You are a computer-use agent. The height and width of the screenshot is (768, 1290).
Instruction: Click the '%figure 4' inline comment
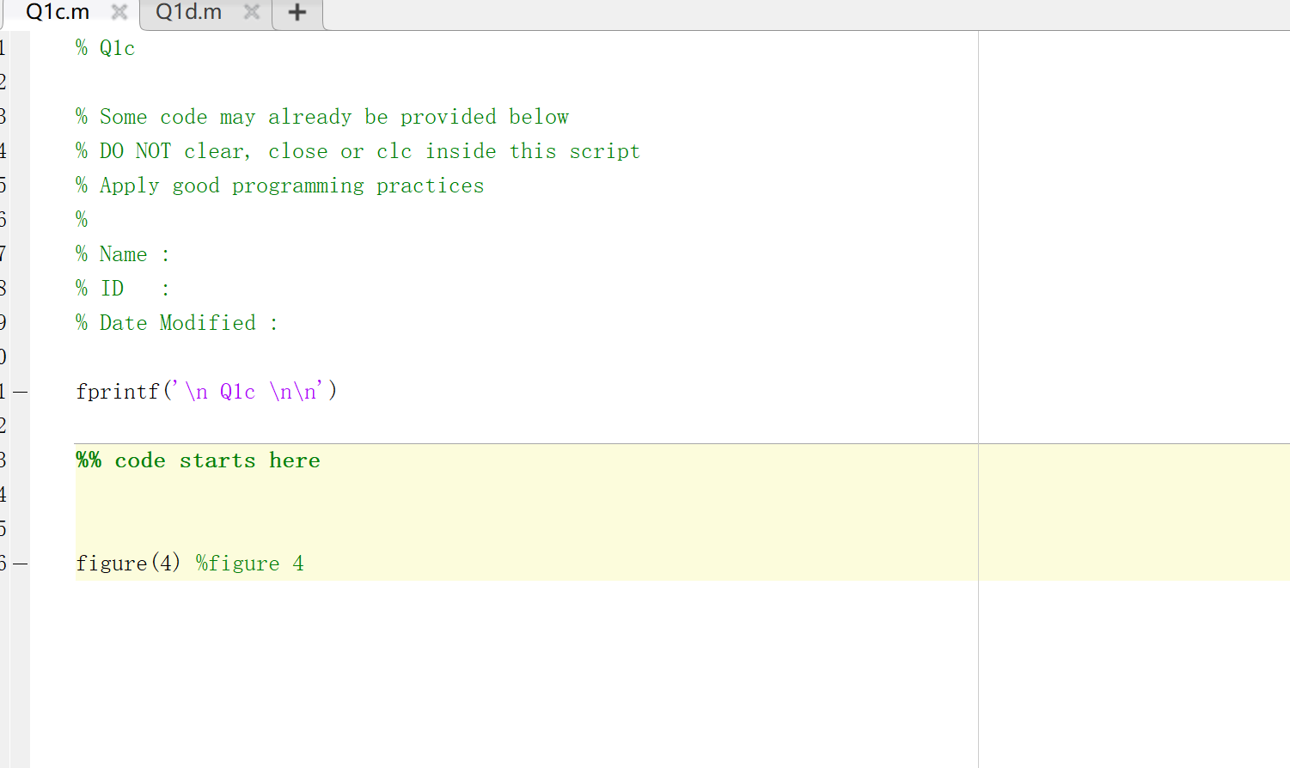tap(250, 564)
